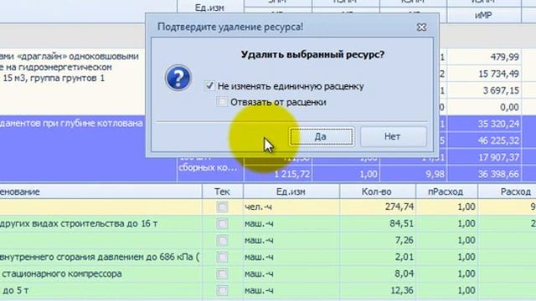This screenshot has width=536, height=301.
Task: Select quantity cell 8,04
Action: 378,273
